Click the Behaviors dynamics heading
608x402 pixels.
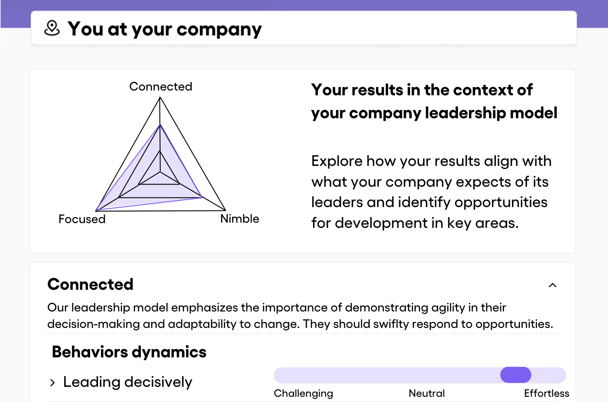click(x=129, y=352)
